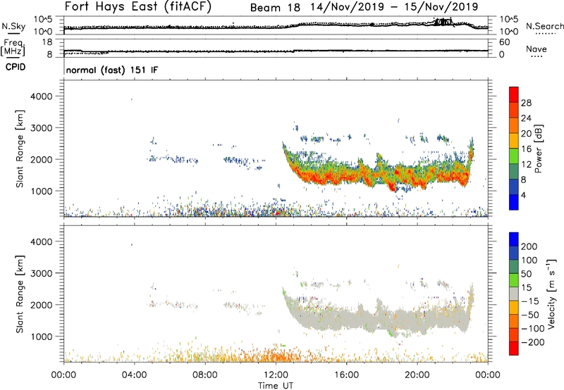
Task: Click the "2000" tick on the power panel
Action: click(x=42, y=159)
